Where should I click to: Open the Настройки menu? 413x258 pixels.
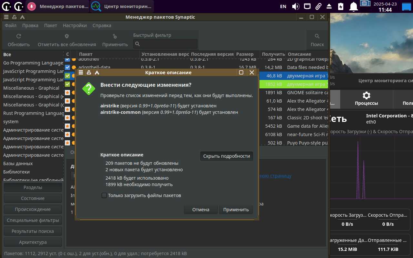coord(75,25)
